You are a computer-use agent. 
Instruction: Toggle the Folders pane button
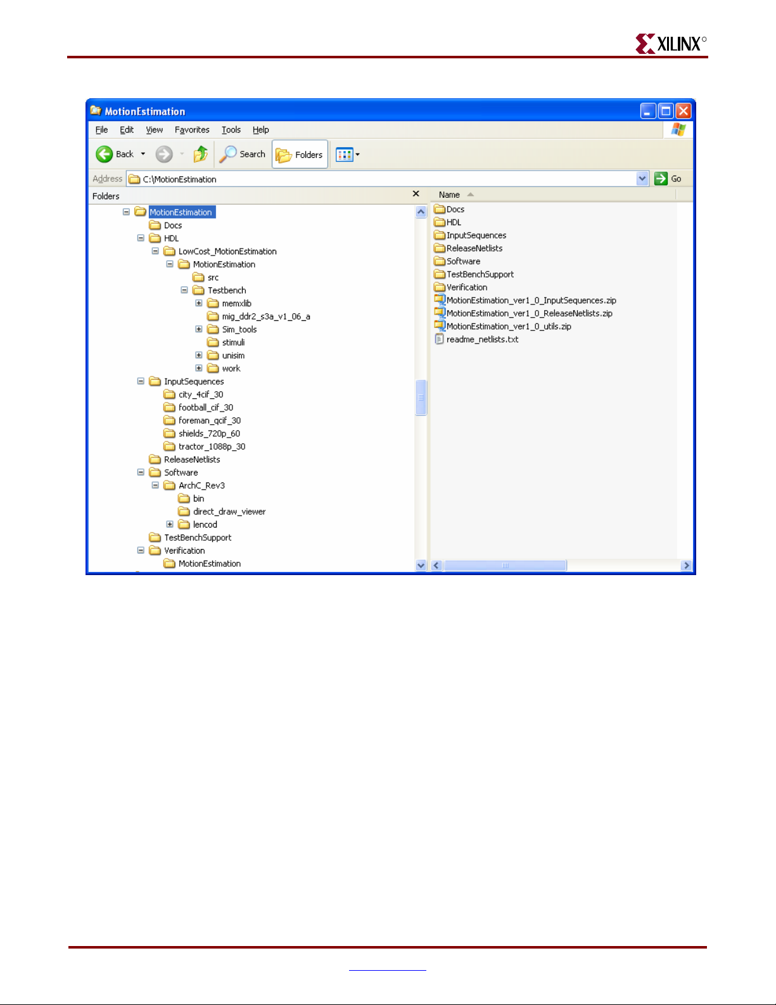(x=300, y=155)
